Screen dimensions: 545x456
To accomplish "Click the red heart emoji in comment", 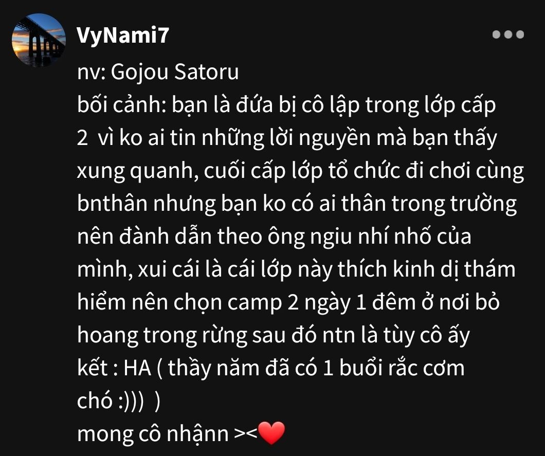I will (271, 433).
